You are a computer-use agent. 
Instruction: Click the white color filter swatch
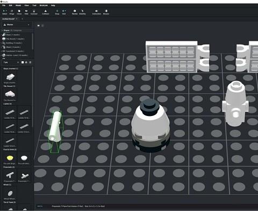point(23,62)
